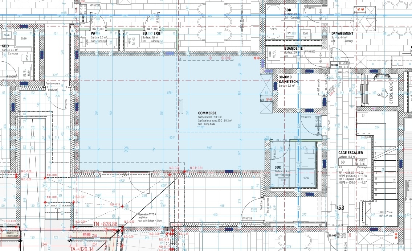Select the 30.003 door tag box
Image resolution: width=412 pixels, height=251 pixels.
[x=332, y=236]
